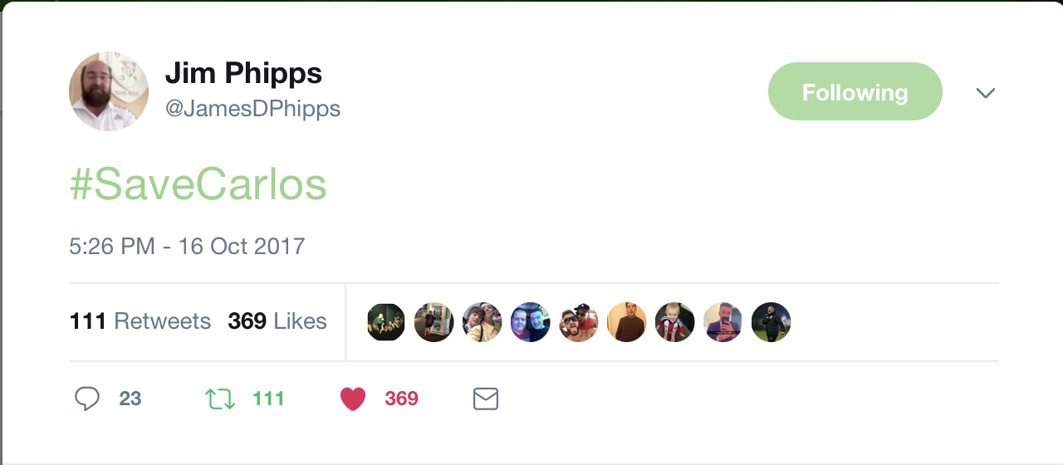Open direct message envelope icon
Viewport: 1063px width, 465px height.
tap(485, 399)
